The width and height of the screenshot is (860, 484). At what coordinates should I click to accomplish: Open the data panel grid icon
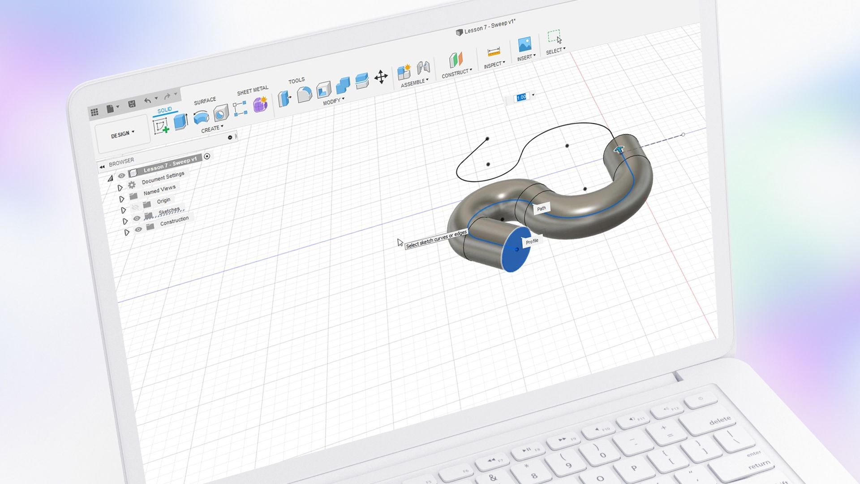point(95,112)
